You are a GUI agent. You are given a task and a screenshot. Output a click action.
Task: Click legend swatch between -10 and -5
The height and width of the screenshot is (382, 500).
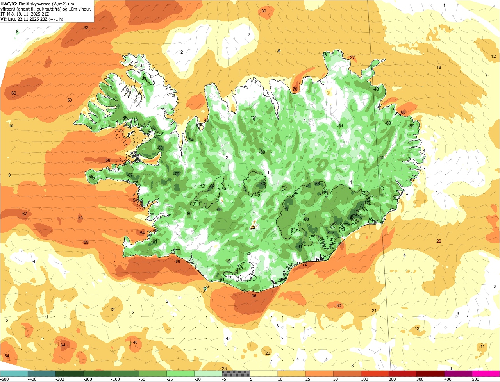[x=208, y=373]
